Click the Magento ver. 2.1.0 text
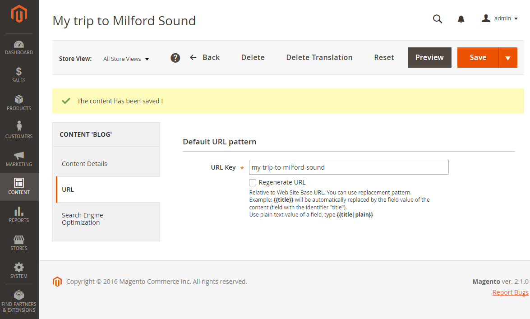This screenshot has height=319, width=530. 500,282
